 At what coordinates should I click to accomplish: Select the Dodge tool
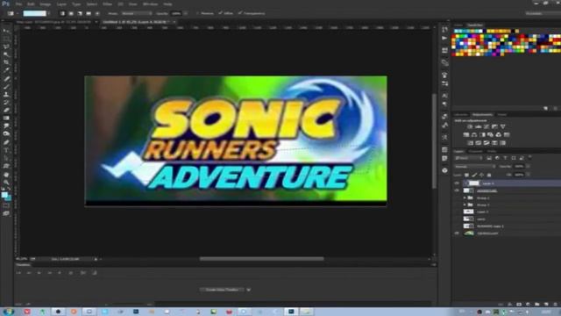pos(6,134)
